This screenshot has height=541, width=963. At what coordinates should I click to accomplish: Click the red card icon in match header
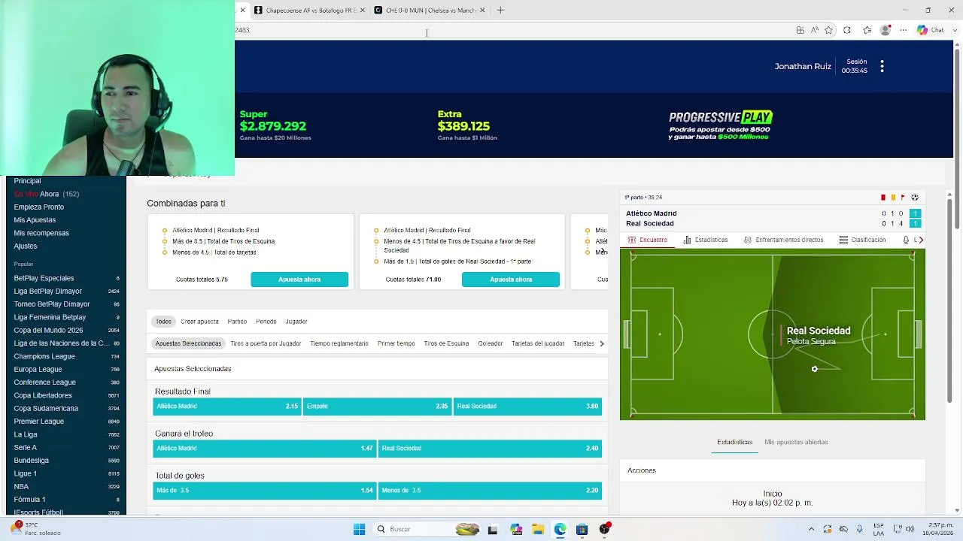[883, 198]
